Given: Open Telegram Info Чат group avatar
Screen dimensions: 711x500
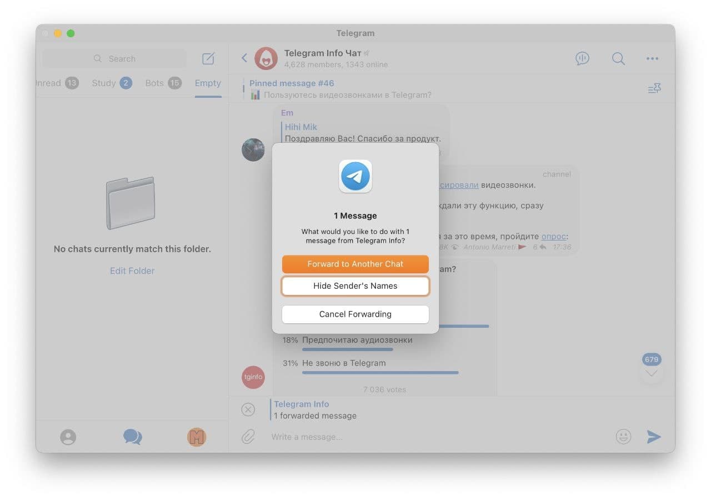Looking at the screenshot, I should pyautogui.click(x=266, y=58).
